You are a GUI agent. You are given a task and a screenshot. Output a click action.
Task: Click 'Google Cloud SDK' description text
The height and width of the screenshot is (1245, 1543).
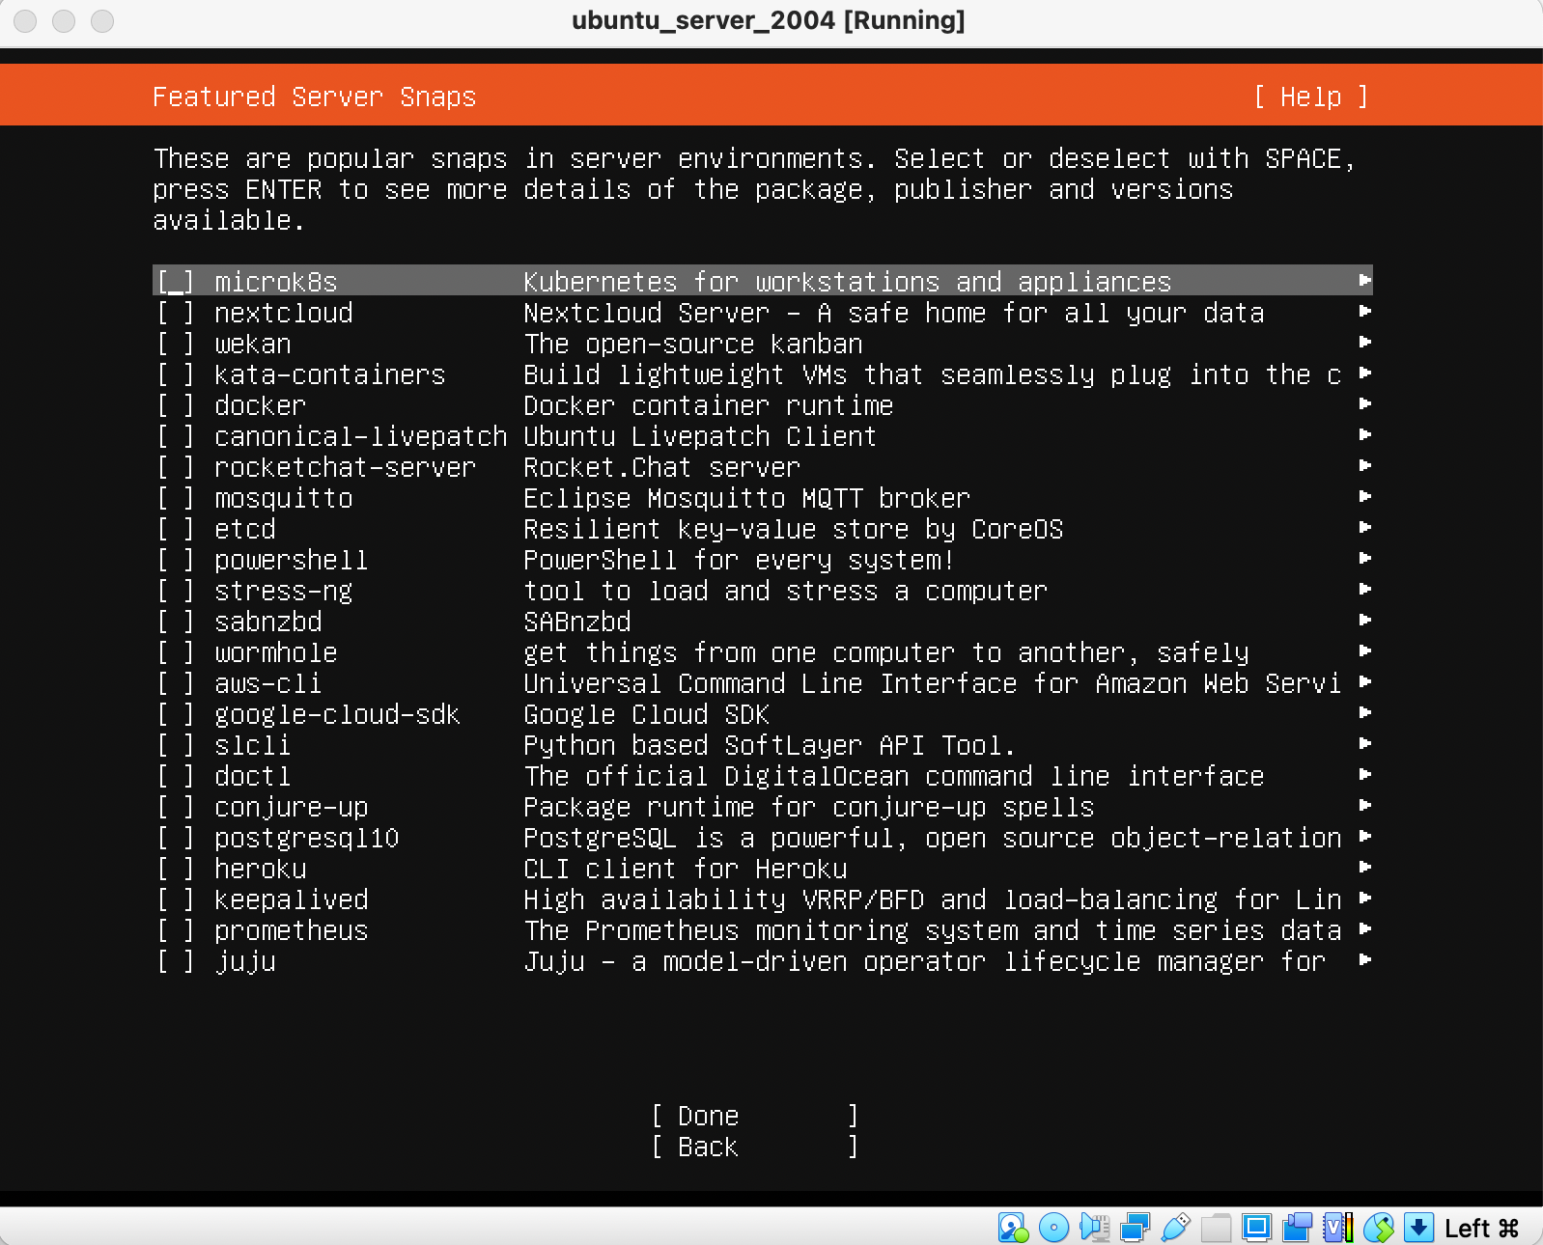(x=646, y=714)
